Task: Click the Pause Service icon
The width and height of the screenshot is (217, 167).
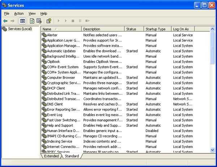Action: [x=80, y=21]
